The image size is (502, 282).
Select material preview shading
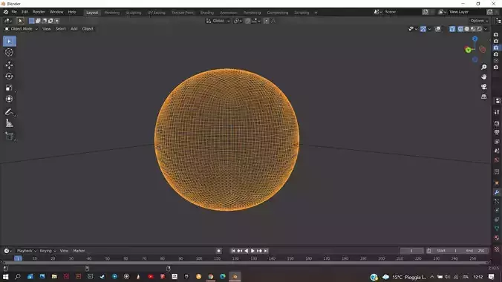point(473,29)
